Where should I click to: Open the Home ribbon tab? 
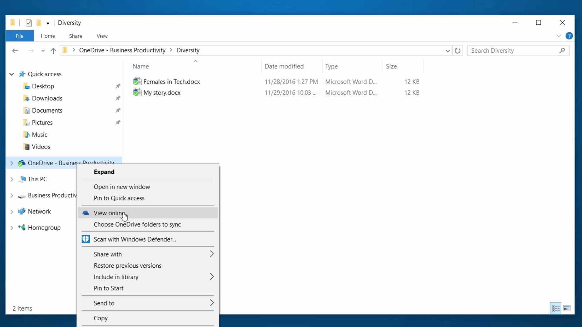pos(48,36)
